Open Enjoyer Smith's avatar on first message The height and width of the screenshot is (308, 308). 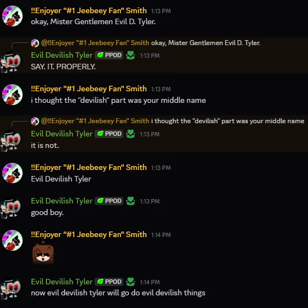coord(12,16)
